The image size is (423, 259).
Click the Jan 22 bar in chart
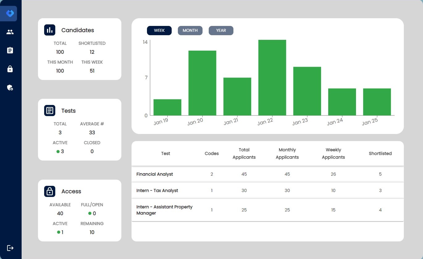pos(272,78)
